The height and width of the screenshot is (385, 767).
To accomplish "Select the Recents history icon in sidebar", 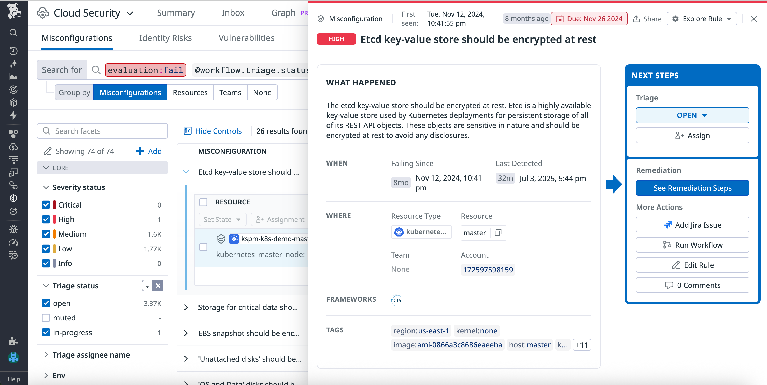I will (13, 51).
